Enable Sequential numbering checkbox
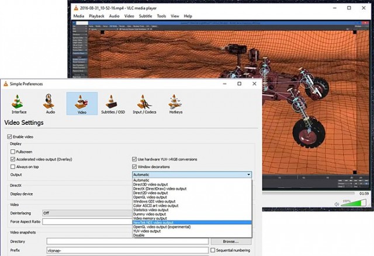Screen dimensions: 374x256 213,250
